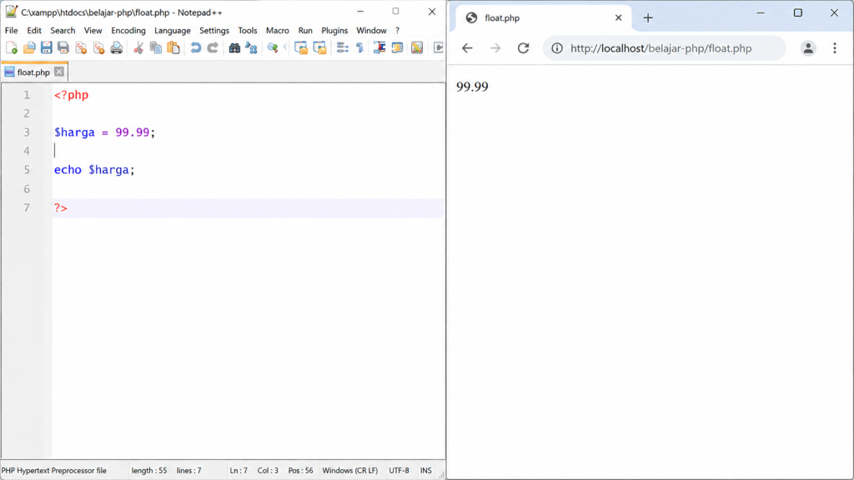The width and height of the screenshot is (854, 480).
Task: Close the float.php browser tab
Action: (618, 18)
